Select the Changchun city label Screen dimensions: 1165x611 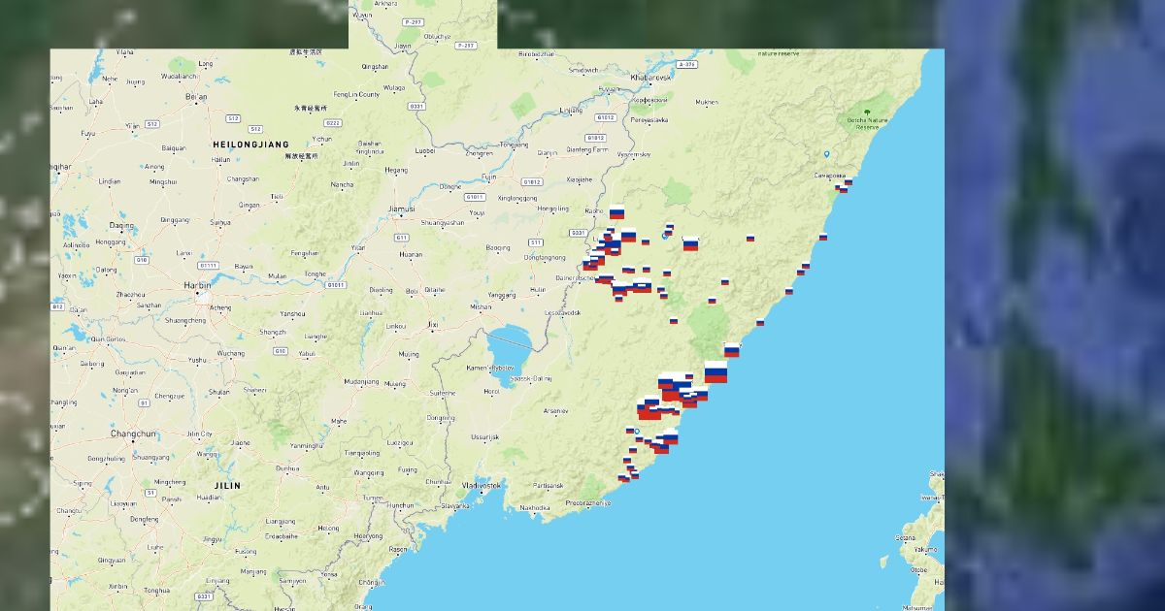click(x=133, y=434)
